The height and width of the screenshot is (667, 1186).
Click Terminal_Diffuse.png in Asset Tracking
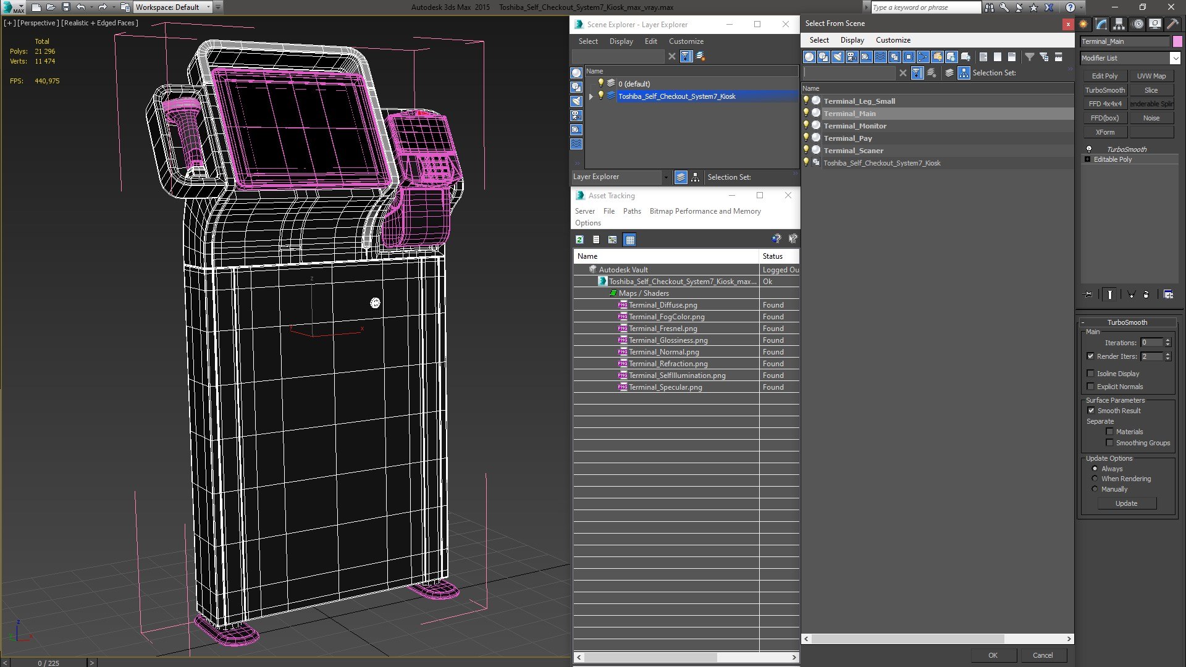(x=663, y=305)
